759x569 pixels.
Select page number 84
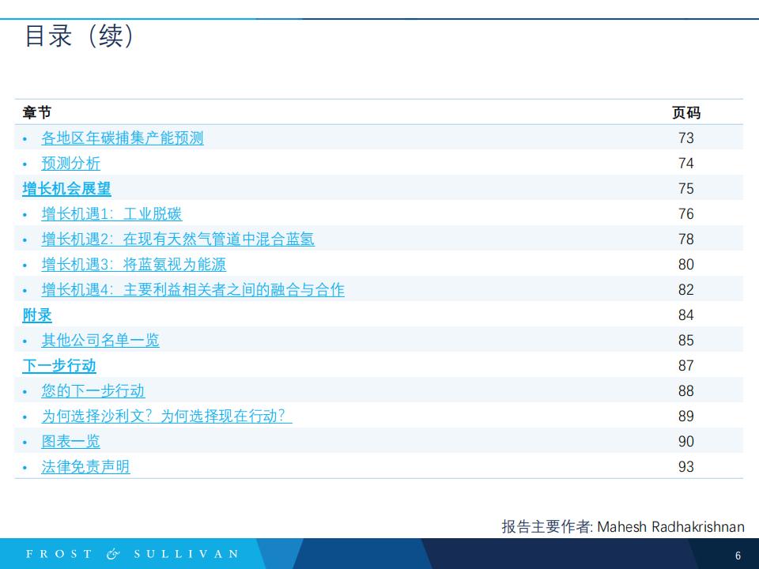pos(686,315)
